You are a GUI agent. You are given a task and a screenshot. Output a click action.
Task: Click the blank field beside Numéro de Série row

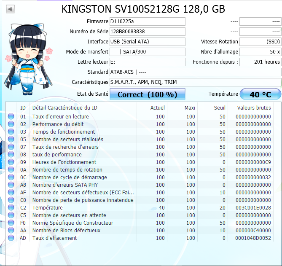tap(261, 32)
